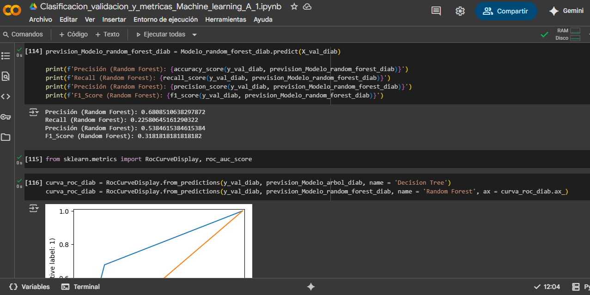The width and height of the screenshot is (590, 295).
Task: Open the Variables panel
Action: [29, 287]
